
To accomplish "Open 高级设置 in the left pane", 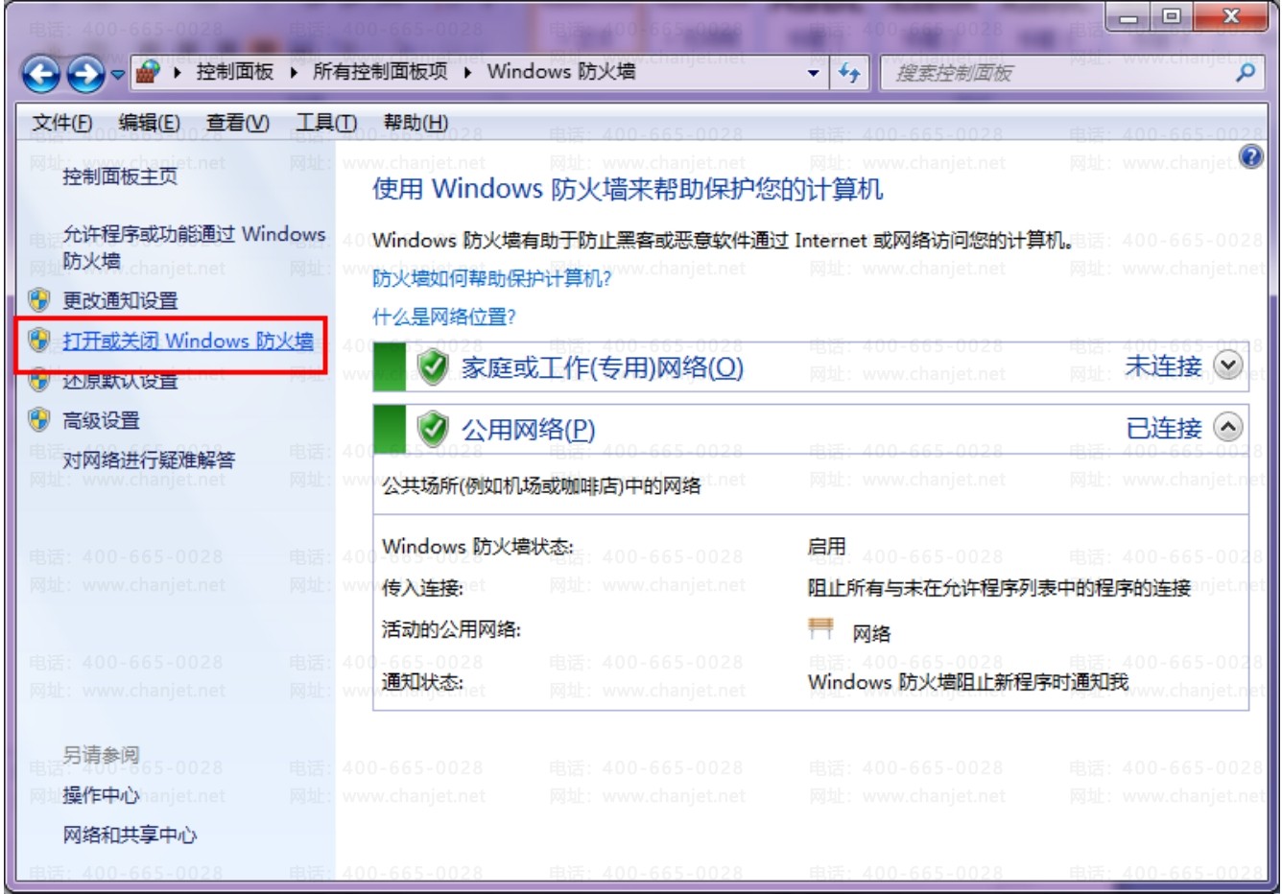I will click(x=101, y=420).
